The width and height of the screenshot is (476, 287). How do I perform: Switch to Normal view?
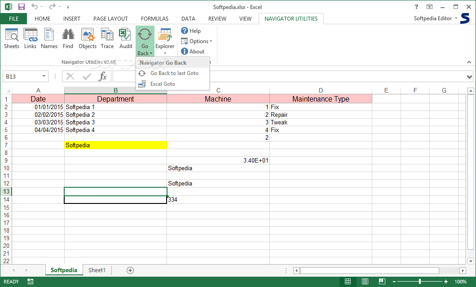click(348, 282)
